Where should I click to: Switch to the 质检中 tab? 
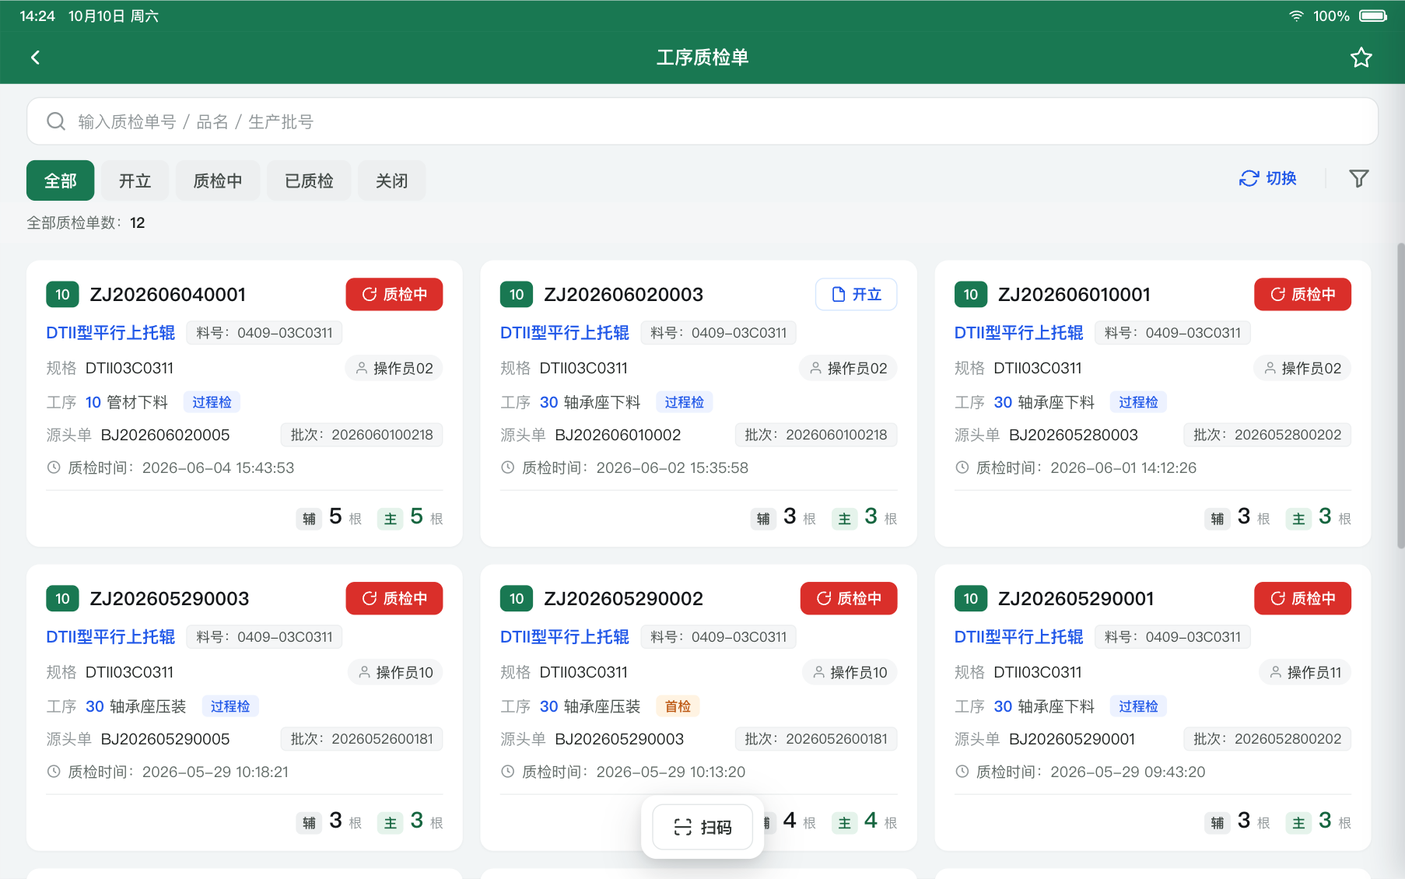[218, 180]
